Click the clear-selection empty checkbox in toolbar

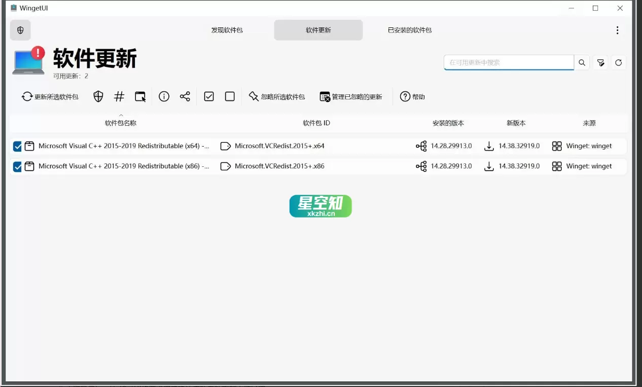pos(230,96)
